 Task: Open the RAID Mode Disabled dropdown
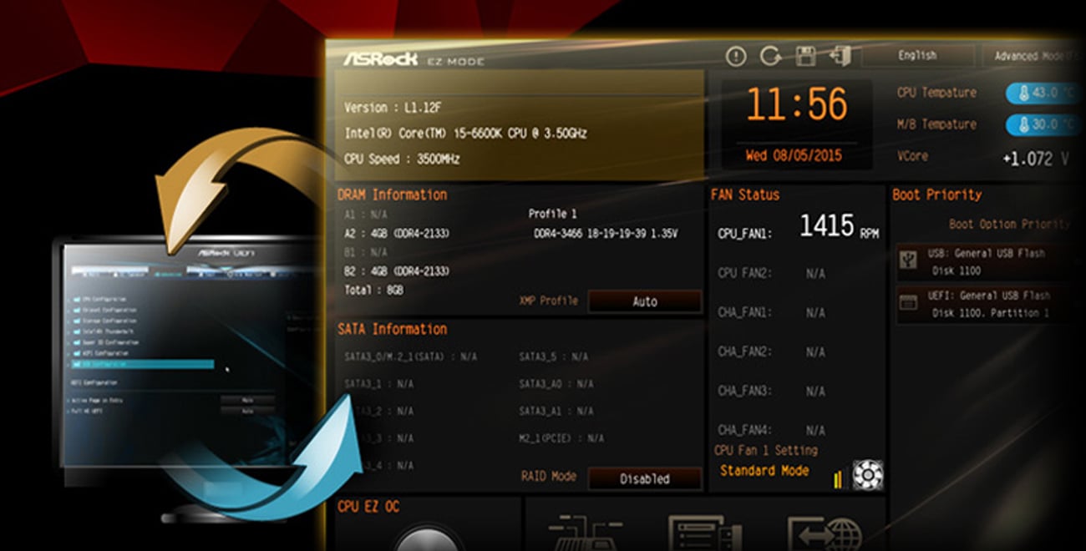click(645, 478)
